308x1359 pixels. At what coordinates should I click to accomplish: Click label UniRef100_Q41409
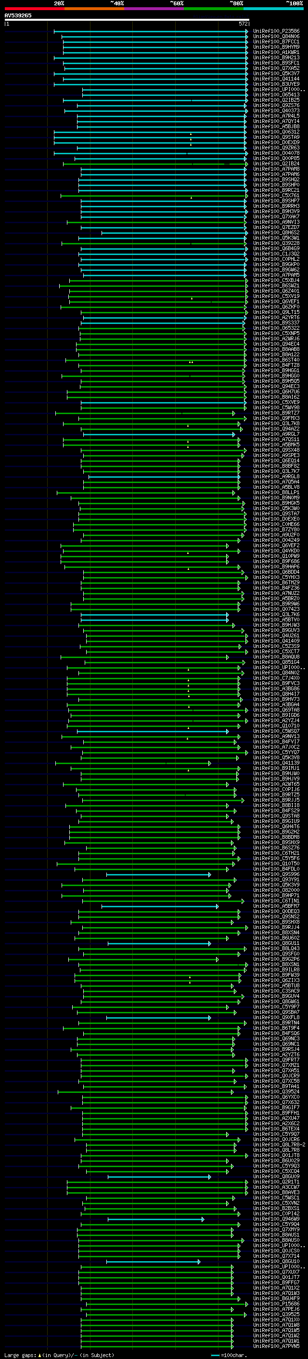tap(276, 641)
